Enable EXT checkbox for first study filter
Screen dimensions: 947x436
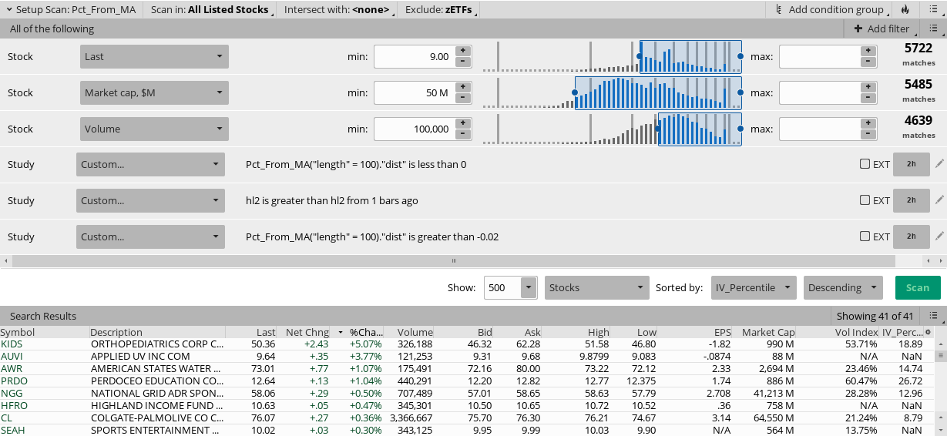pos(865,164)
